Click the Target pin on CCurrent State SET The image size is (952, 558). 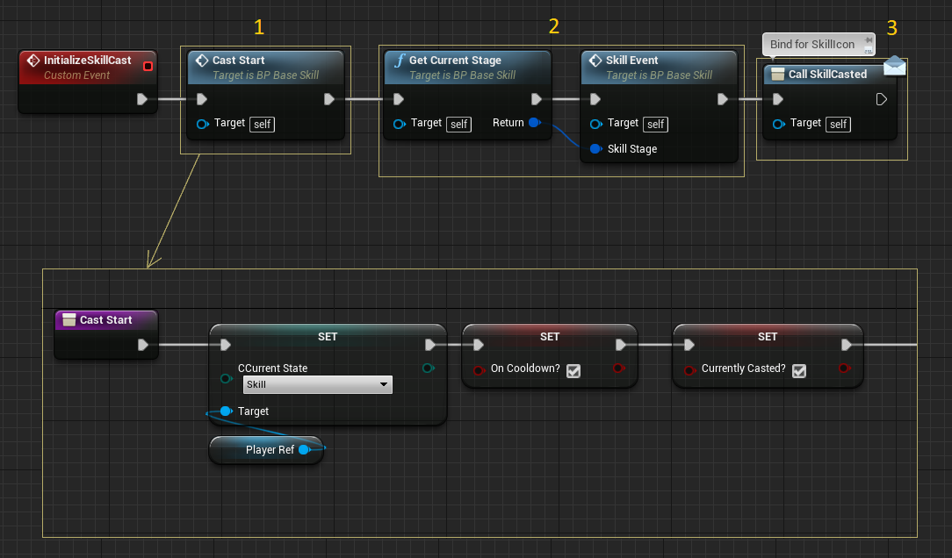click(227, 411)
